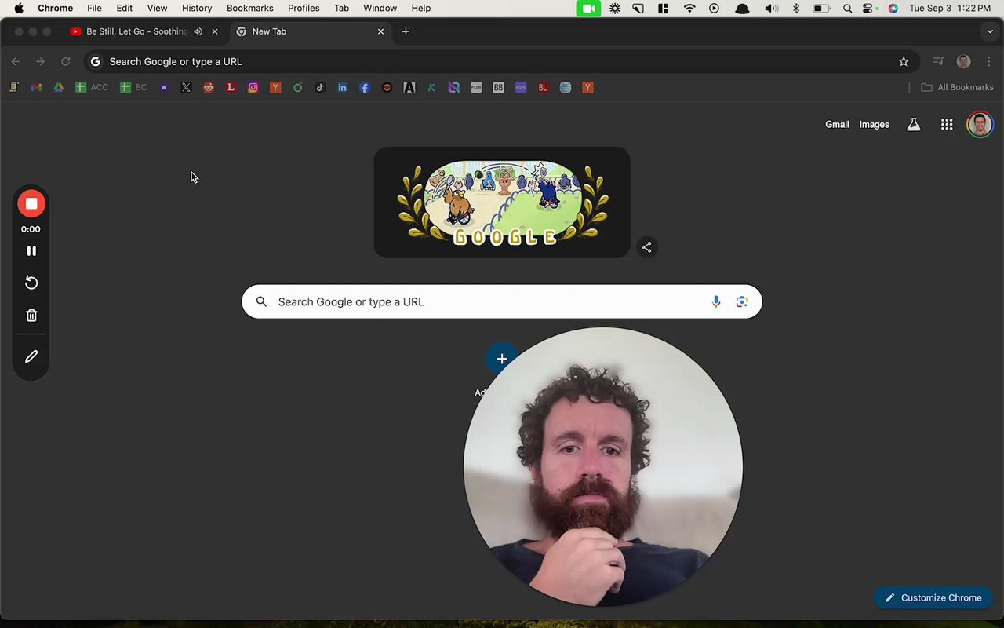Open the pencil drawing tool
Image resolution: width=1004 pixels, height=628 pixels.
click(x=31, y=356)
